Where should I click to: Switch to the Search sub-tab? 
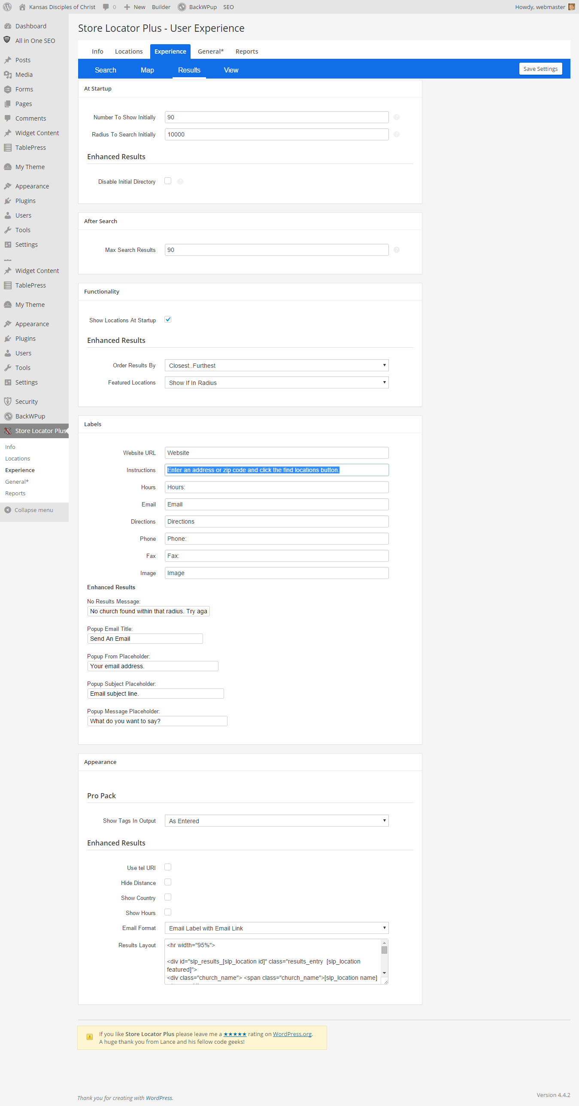coord(106,70)
